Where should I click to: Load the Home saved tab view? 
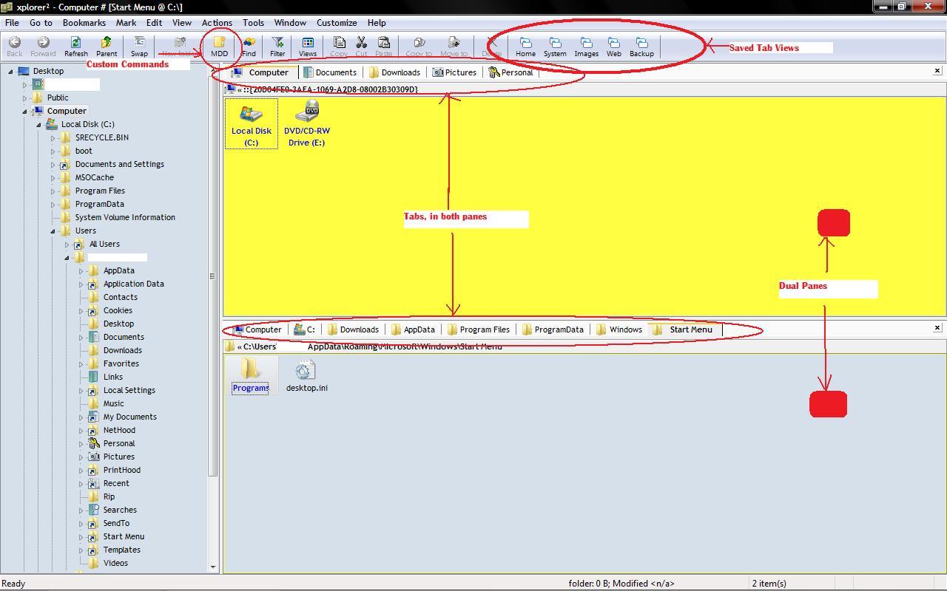pyautogui.click(x=525, y=47)
